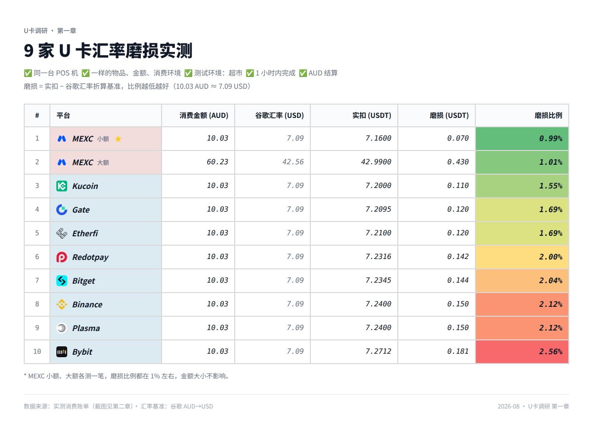Click the 1.01% ratio cell
Image resolution: width=593 pixels, height=444 pixels.
point(522,162)
